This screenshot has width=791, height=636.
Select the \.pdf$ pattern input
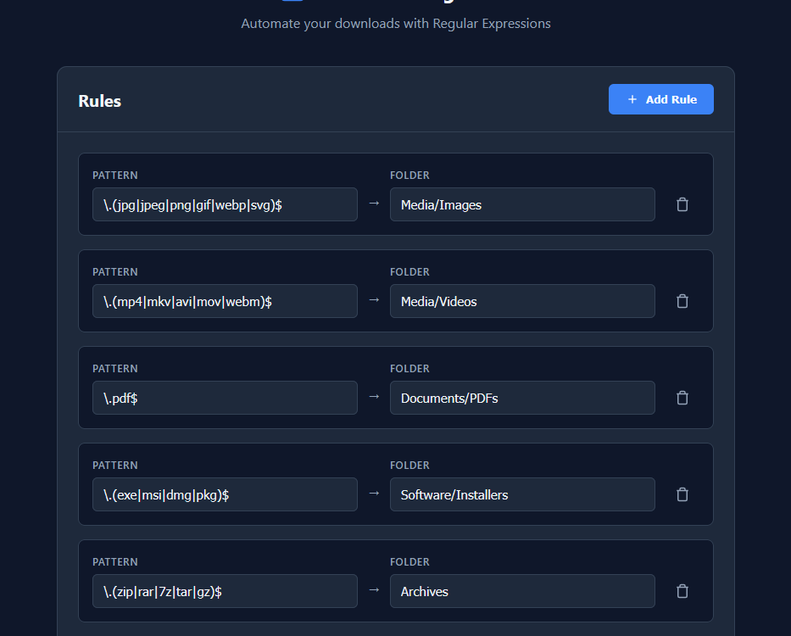coord(225,398)
